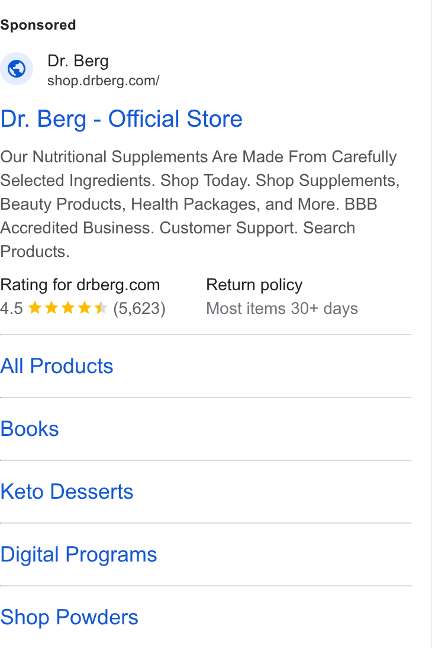Screen dimensions: 432x648
Task: Click the first gold rating star
Action: click(x=35, y=308)
